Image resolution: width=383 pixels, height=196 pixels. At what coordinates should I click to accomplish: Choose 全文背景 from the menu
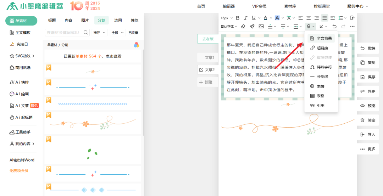[x=321, y=38]
